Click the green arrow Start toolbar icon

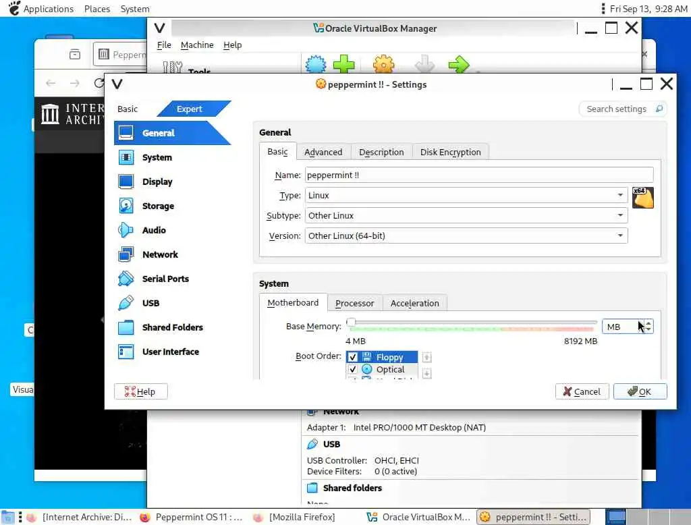[459, 64]
